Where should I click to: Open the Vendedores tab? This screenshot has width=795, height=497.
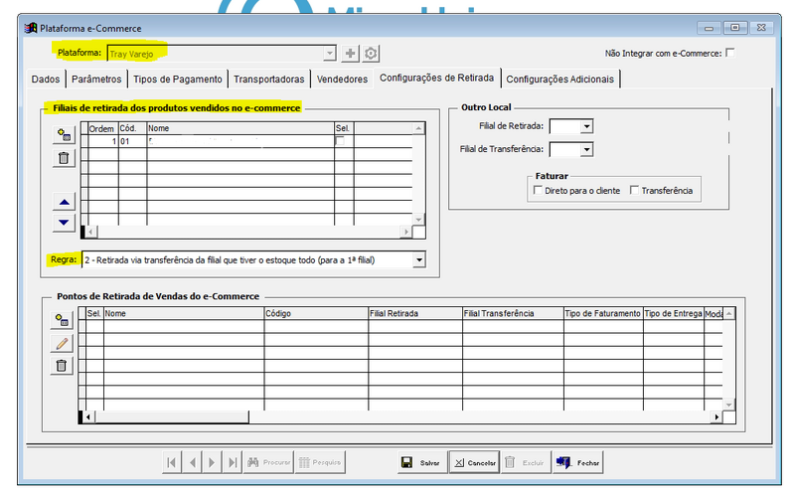pyautogui.click(x=342, y=80)
